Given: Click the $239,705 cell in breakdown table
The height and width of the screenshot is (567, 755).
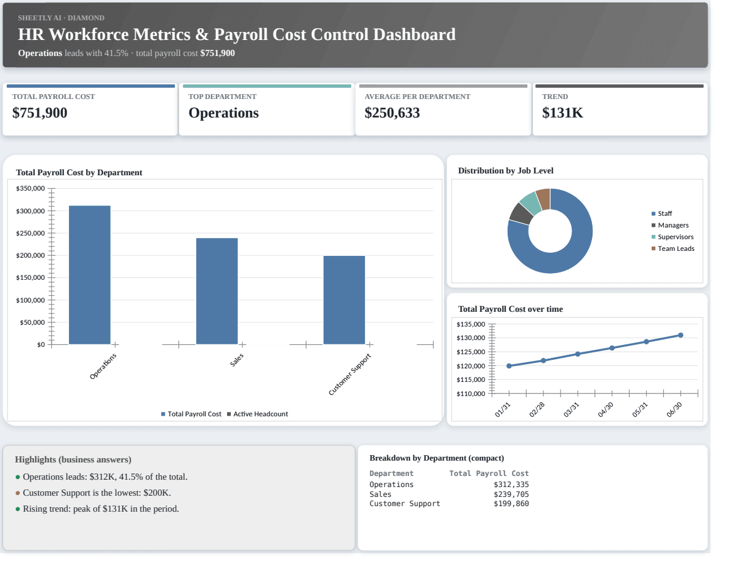Looking at the screenshot, I should (511, 494).
